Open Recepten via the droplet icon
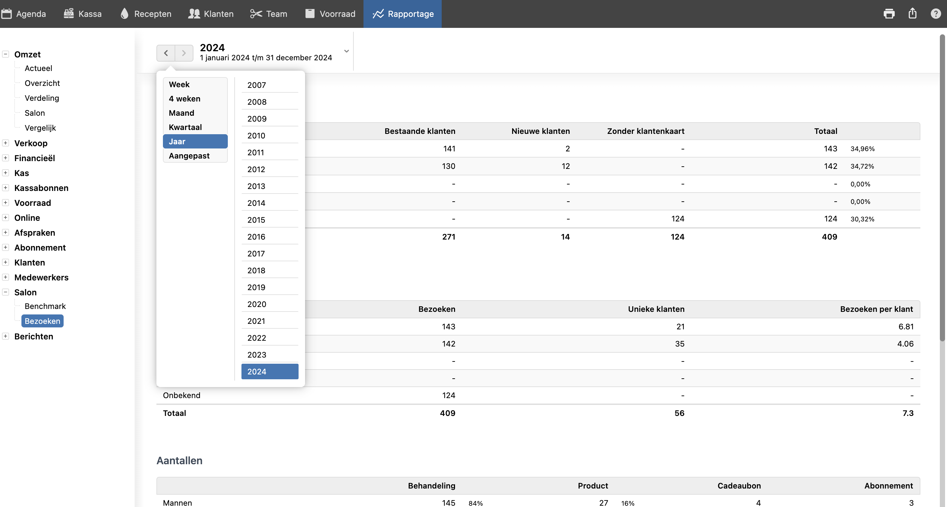The width and height of the screenshot is (947, 507). (125, 14)
